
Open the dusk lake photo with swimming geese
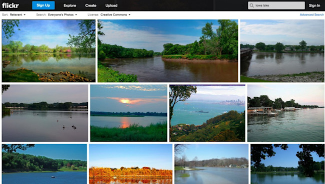click(x=45, y=113)
